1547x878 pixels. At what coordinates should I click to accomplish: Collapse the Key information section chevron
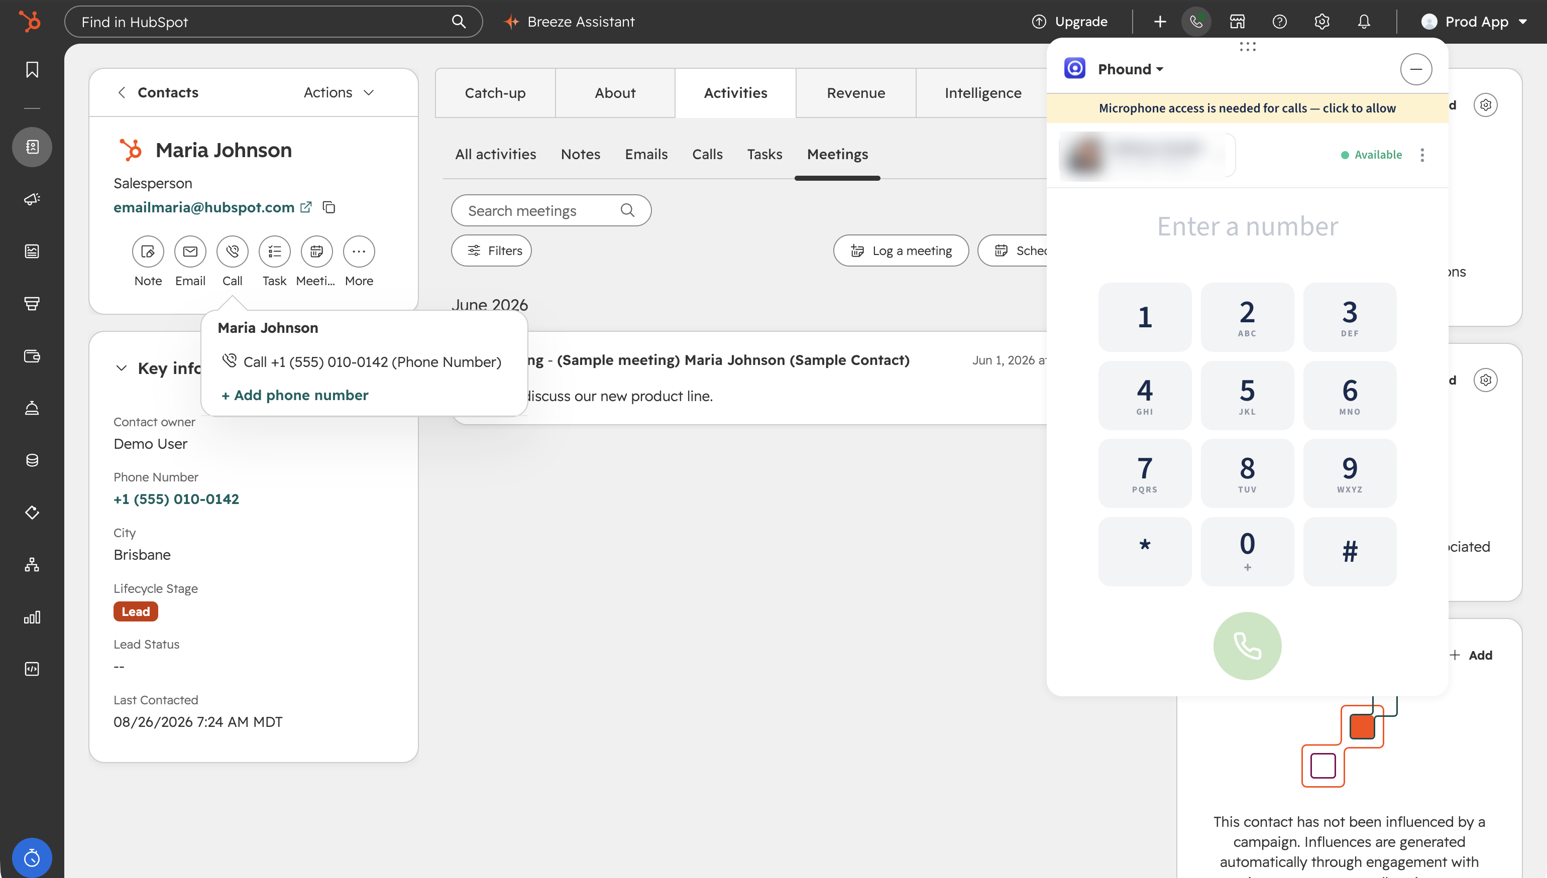click(x=121, y=368)
